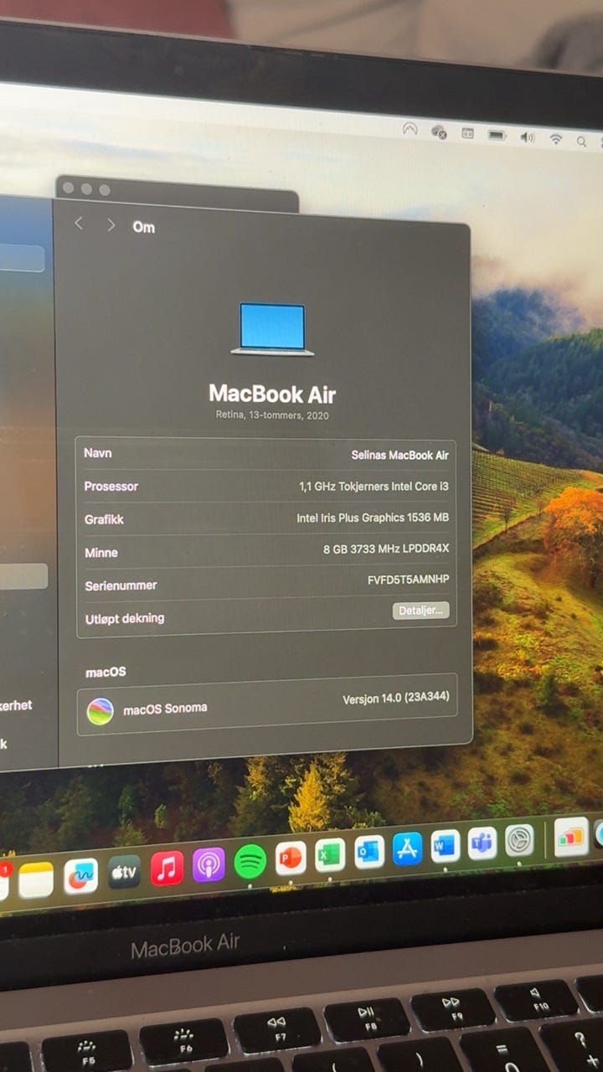
Task: Open Excel from the Dock
Action: pos(330,855)
